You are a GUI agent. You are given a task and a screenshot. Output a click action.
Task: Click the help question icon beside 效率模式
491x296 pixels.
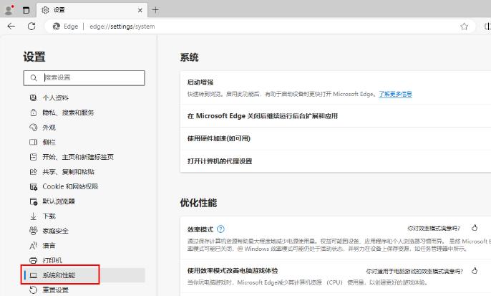coord(220,229)
